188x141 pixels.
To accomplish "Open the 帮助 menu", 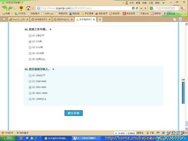I will coord(157,3).
